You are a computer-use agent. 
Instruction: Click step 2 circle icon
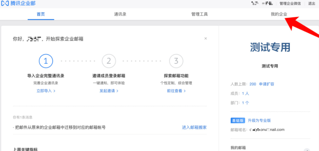(x=109, y=61)
